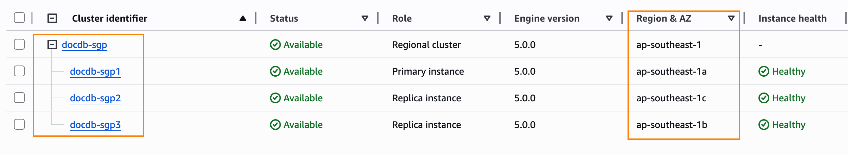Open the docdb-sgp1 instance link
The image size is (848, 154).
pyautogui.click(x=95, y=71)
